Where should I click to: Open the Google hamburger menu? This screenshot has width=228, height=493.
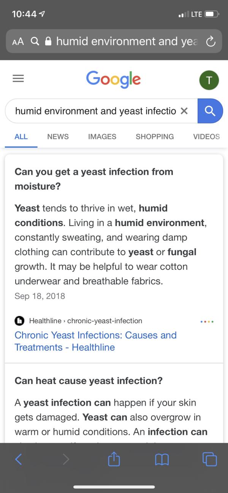[x=18, y=79]
